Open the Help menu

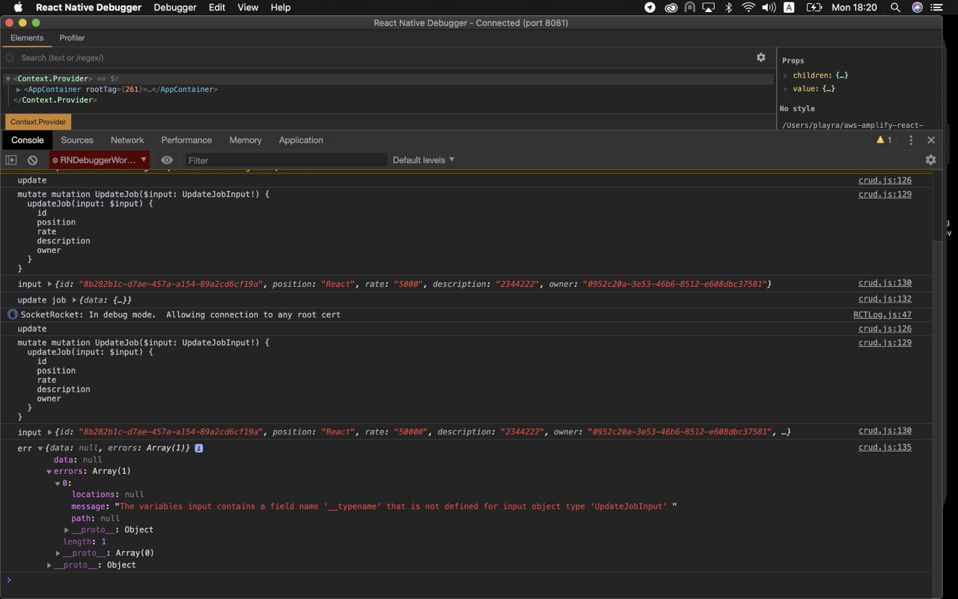point(281,7)
